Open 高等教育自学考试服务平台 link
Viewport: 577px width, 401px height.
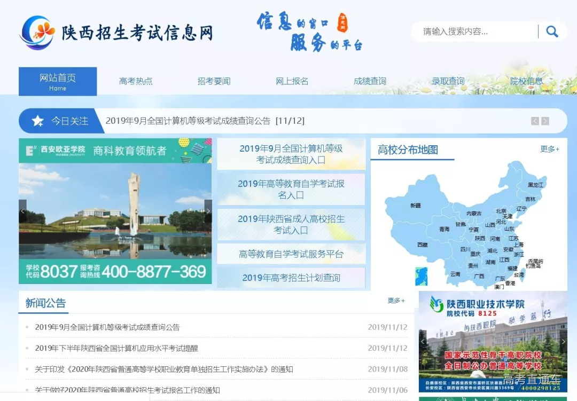(x=291, y=254)
